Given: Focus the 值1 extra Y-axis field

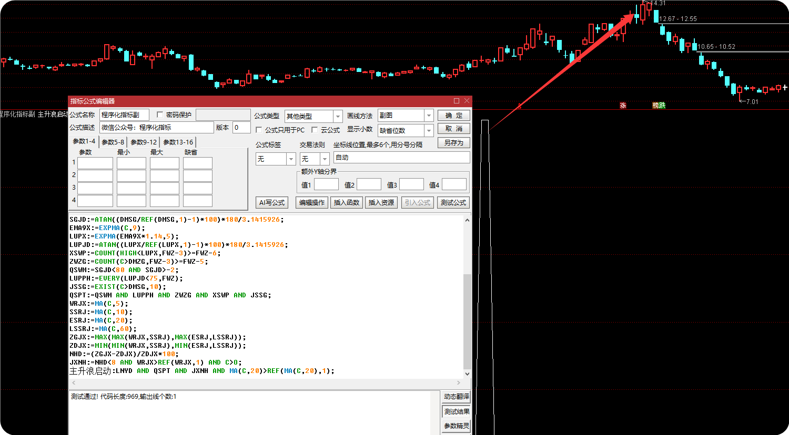Looking at the screenshot, I should coord(326,184).
